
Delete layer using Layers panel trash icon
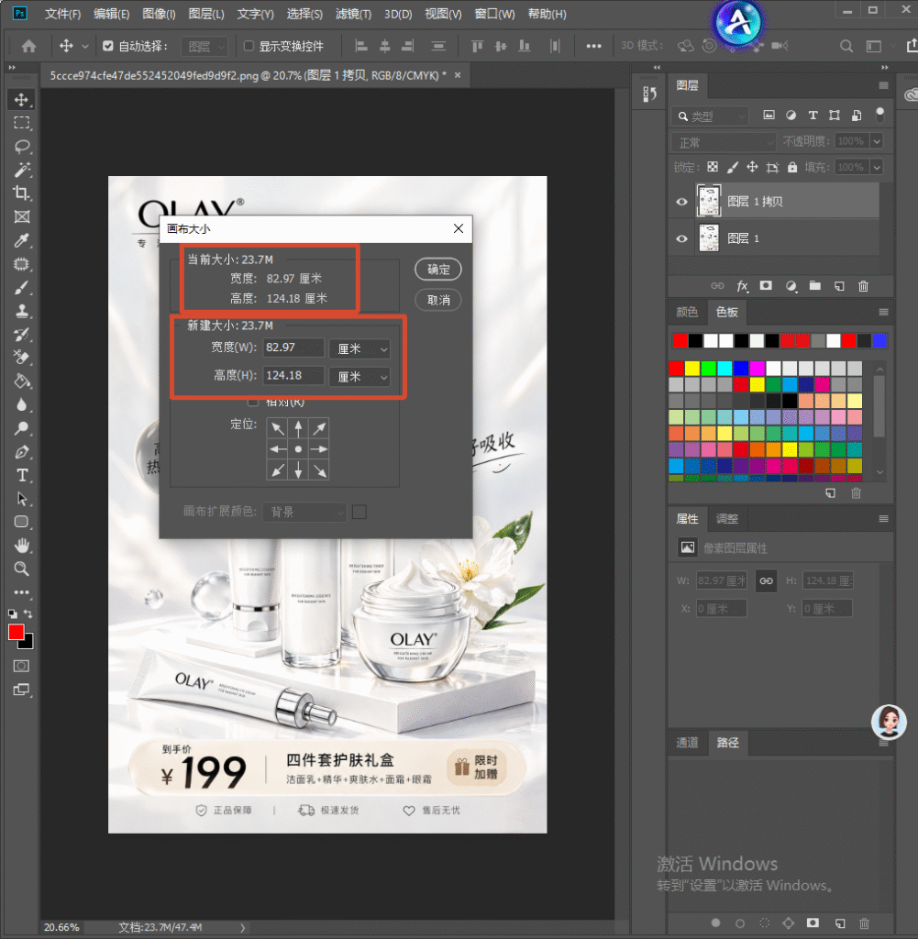pos(864,286)
